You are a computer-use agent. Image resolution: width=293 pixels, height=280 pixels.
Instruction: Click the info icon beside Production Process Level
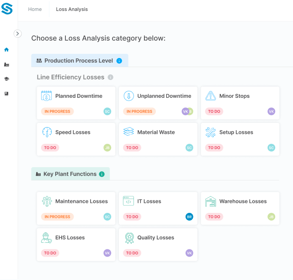(x=119, y=61)
